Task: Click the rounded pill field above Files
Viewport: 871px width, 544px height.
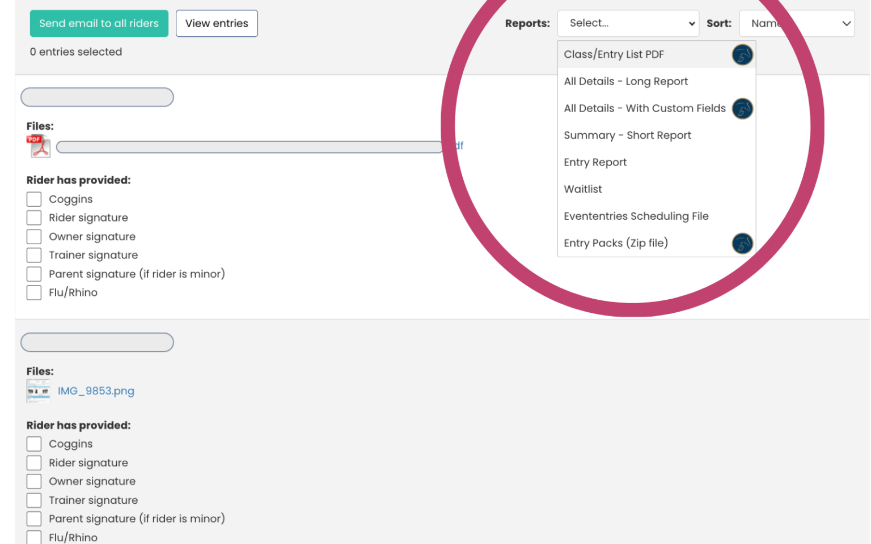Action: tap(96, 97)
